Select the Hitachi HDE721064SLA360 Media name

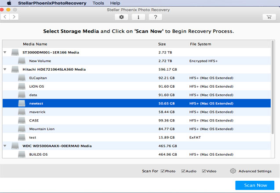pos(54,69)
